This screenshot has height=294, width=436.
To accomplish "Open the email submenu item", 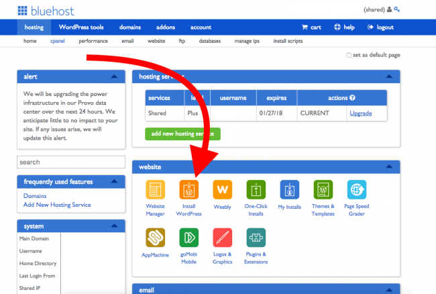I will tap(127, 41).
